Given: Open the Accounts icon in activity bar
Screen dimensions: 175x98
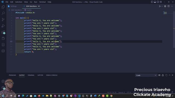Looking at the screenshot, I should (x=3, y=81).
